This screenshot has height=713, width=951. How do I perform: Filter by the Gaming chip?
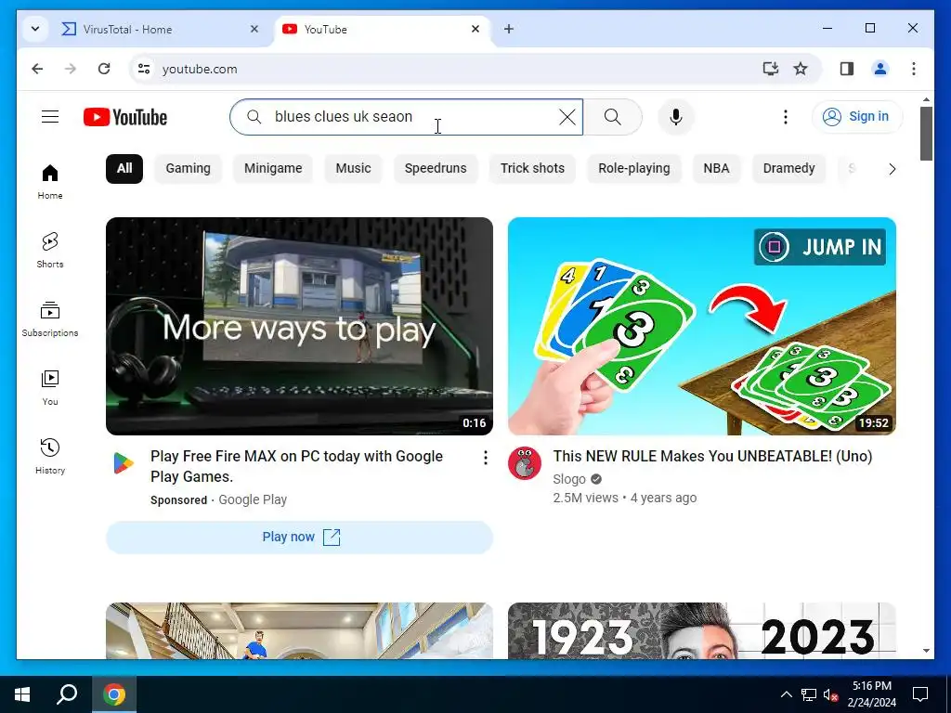[188, 168]
